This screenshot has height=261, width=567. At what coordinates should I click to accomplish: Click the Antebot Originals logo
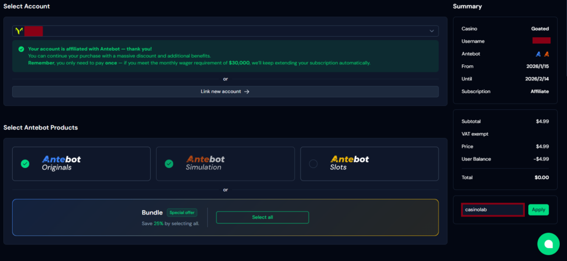61,163
